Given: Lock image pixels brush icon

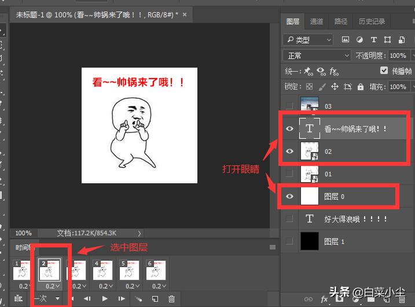Looking at the screenshot, I should pos(322,87).
